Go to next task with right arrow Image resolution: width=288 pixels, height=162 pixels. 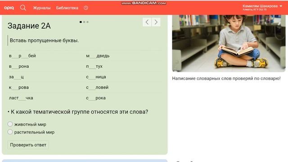[x=156, y=22]
